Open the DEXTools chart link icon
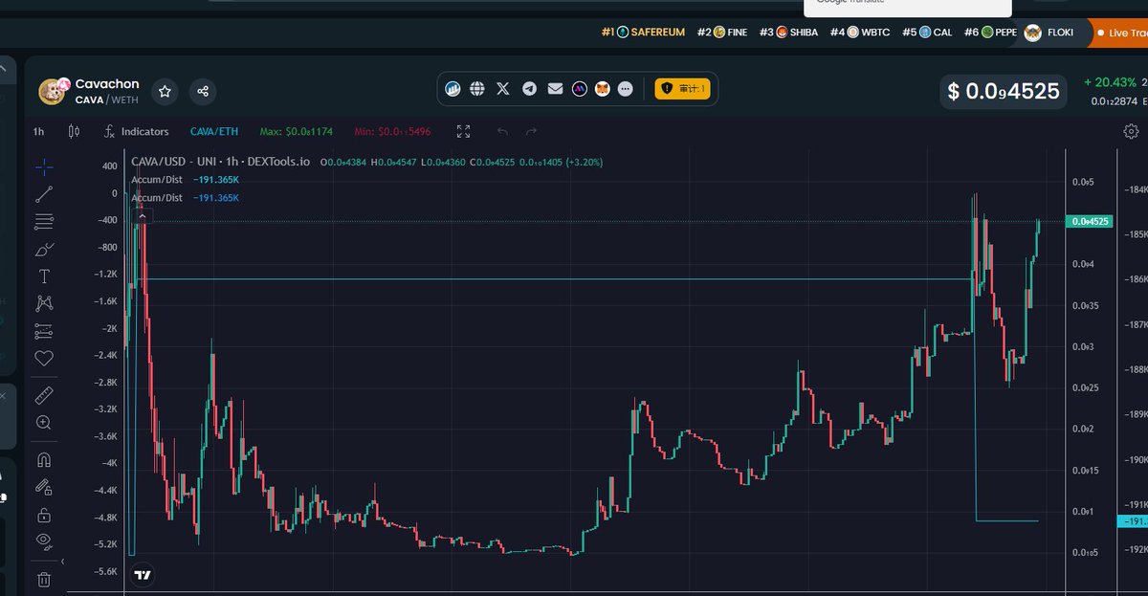Image resolution: width=1148 pixels, height=596 pixels. [453, 89]
